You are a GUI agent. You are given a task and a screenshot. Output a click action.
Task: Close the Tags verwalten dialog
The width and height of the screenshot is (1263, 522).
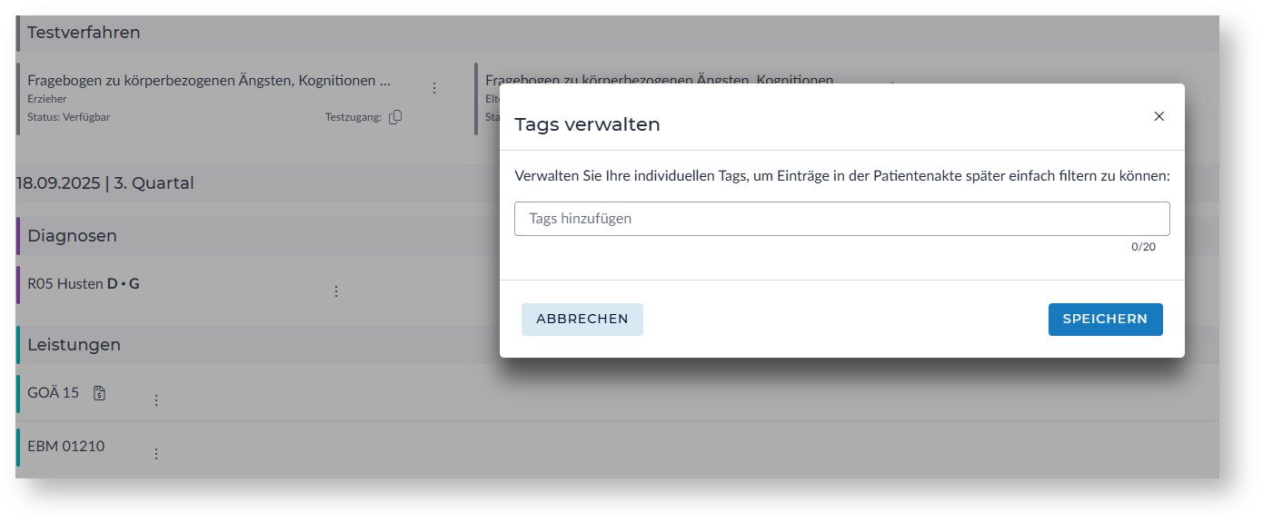(1159, 116)
